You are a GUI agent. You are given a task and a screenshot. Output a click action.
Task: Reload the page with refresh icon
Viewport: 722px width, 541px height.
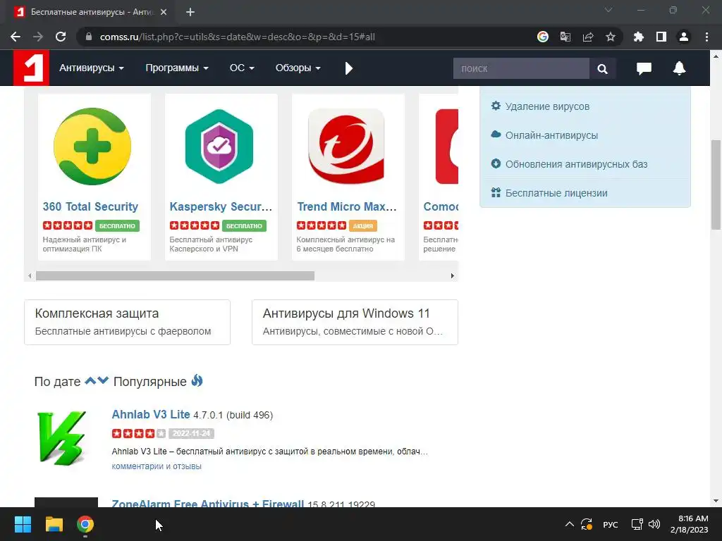(x=61, y=37)
